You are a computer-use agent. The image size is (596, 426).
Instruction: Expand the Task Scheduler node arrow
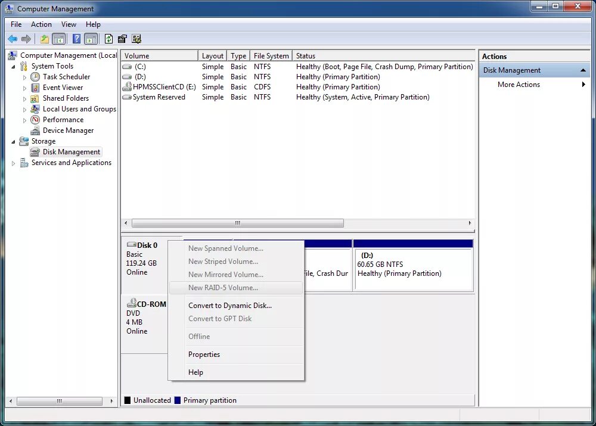click(24, 77)
